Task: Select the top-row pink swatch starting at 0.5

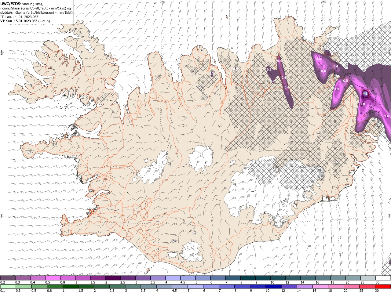Action: [x=53, y=278]
